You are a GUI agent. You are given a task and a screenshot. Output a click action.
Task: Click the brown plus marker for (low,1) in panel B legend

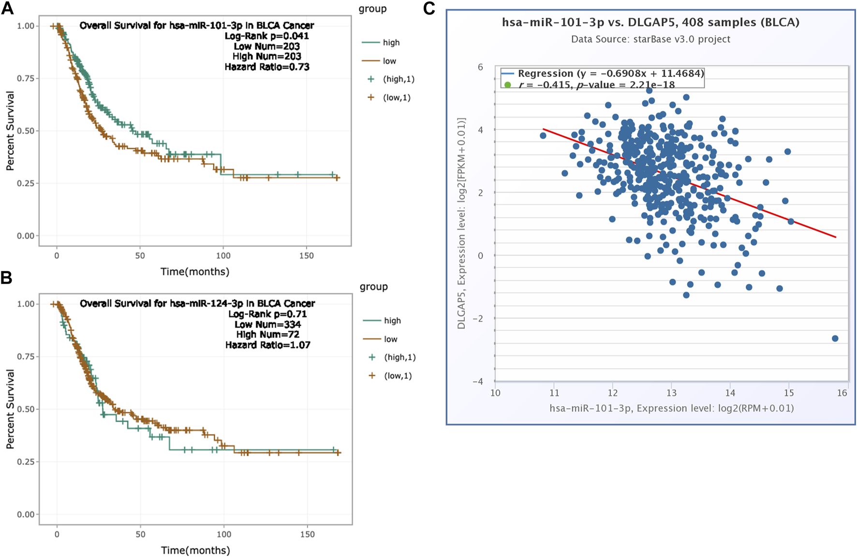coord(372,376)
